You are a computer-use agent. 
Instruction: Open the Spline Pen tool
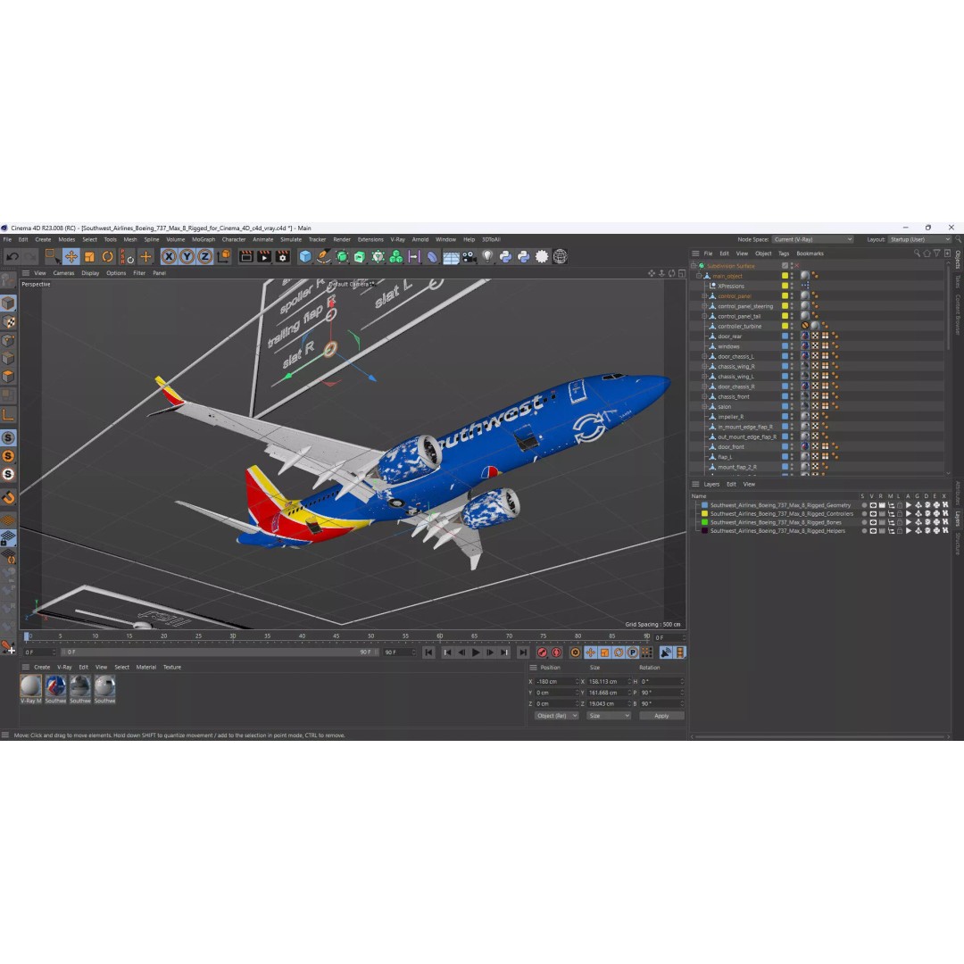[324, 256]
